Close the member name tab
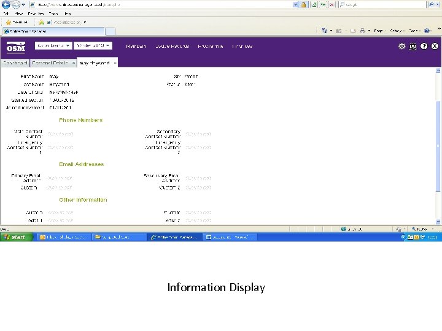 [x=115, y=63]
